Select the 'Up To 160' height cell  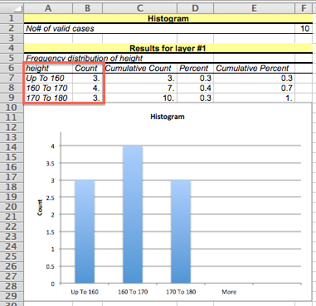pyautogui.click(x=48, y=78)
